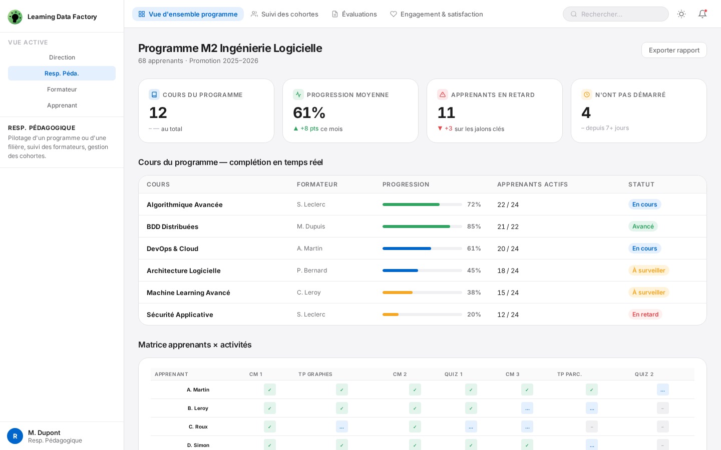Open the Algorithmique Avancée course row
Image resolution: width=721 pixels, height=450 pixels.
tap(185, 204)
